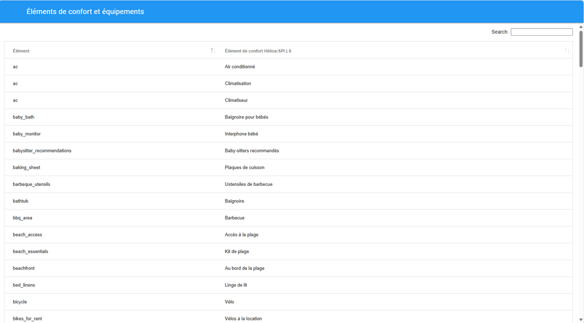584x323 pixels.
Task: Click into the Search input field
Action: [541, 32]
